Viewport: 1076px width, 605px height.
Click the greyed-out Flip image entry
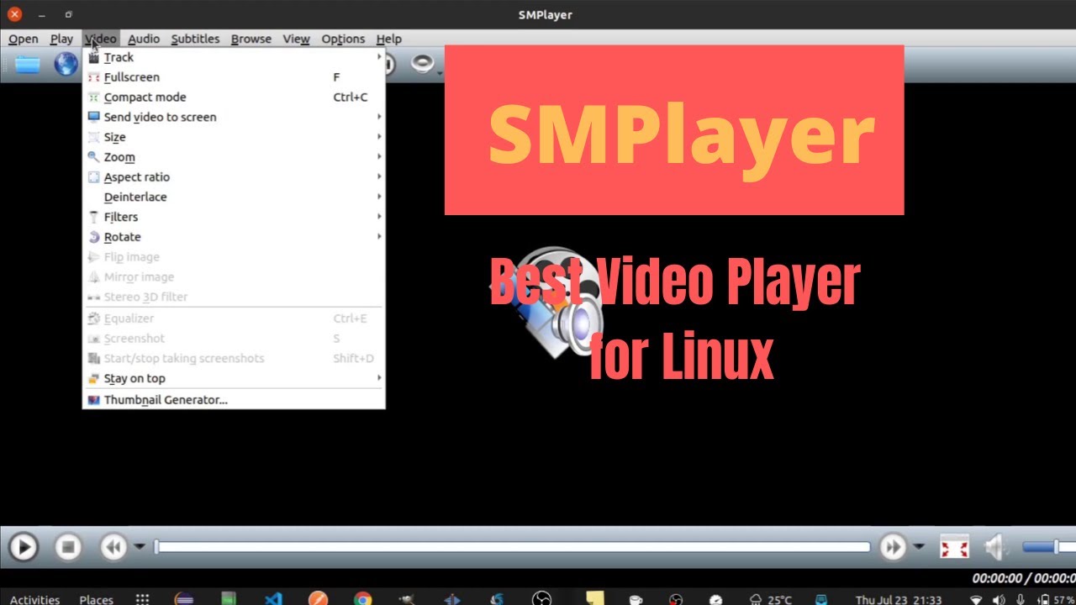point(234,257)
